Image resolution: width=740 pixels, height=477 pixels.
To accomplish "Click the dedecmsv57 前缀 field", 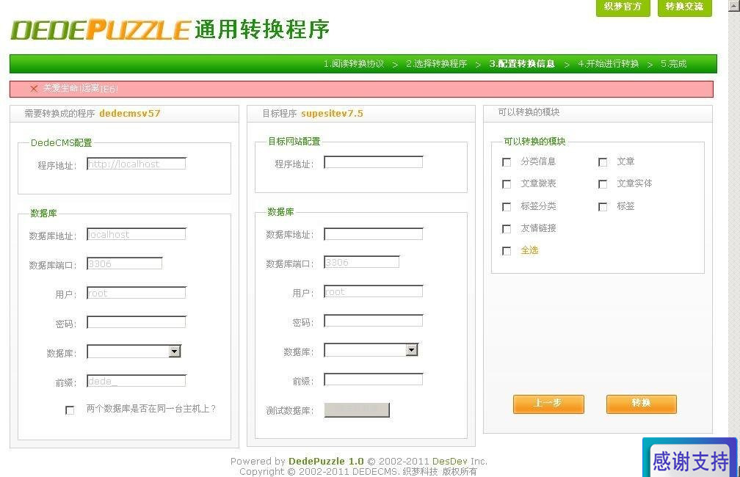I will click(x=137, y=381).
